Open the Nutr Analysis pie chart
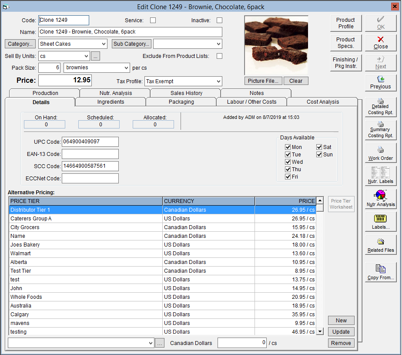This screenshot has height=355, width=402. [380, 199]
